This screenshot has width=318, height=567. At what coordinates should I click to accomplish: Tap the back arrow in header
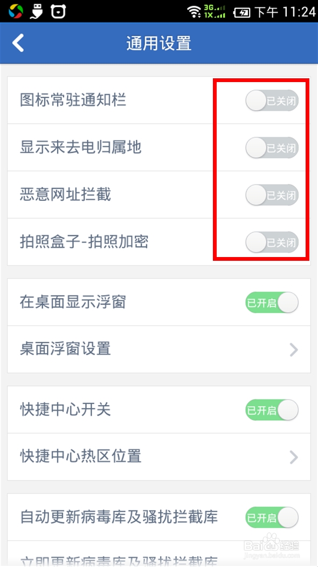click(x=18, y=43)
